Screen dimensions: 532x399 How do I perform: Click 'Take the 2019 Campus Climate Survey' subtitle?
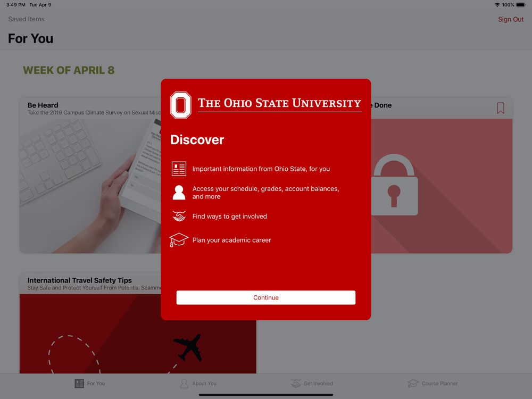[x=94, y=113]
